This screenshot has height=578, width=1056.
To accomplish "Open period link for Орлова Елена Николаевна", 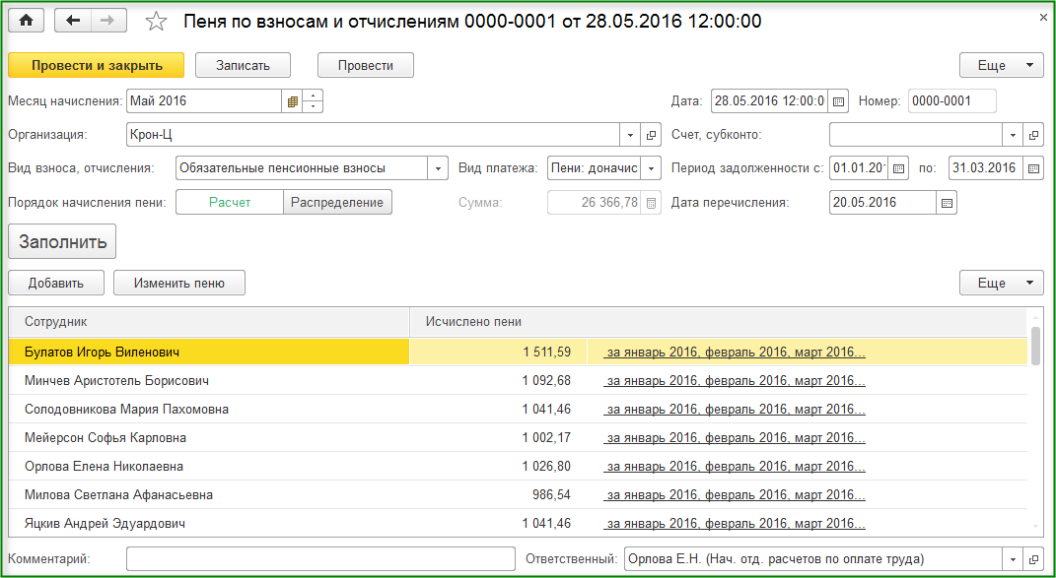I will coord(735,467).
